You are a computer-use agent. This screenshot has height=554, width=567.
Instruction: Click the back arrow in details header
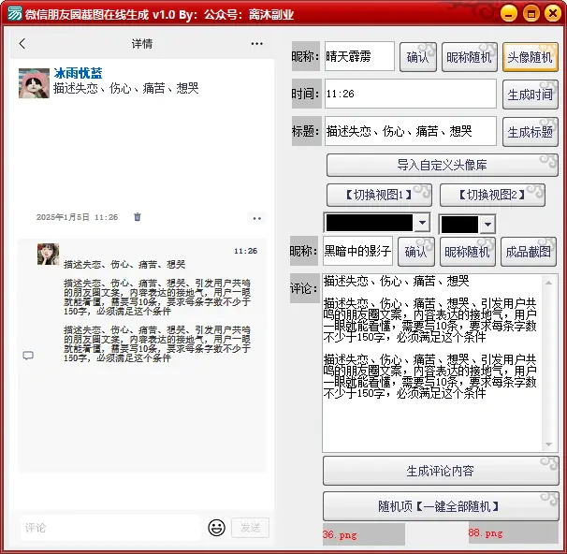(x=22, y=44)
